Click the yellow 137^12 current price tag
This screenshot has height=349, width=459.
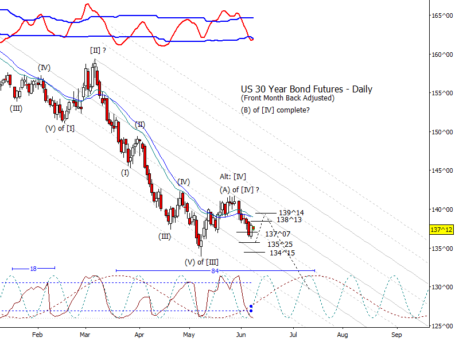point(441,230)
